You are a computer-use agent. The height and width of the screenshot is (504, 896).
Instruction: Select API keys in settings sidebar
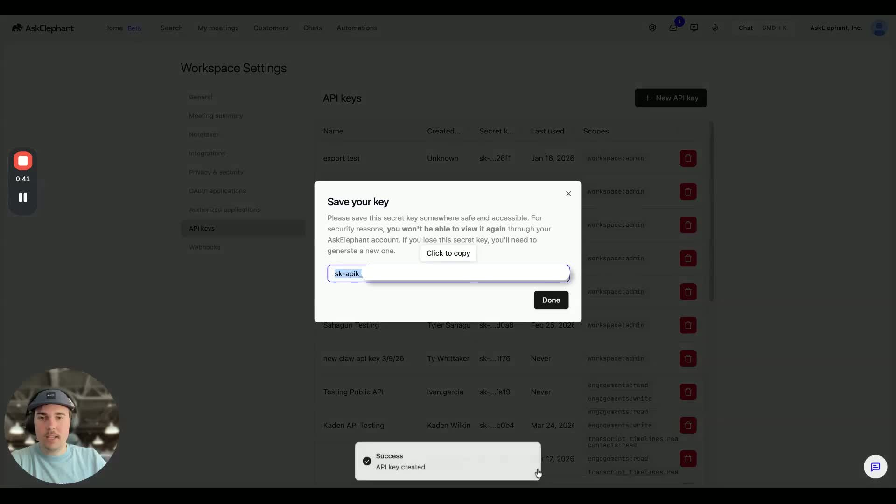pos(243,228)
